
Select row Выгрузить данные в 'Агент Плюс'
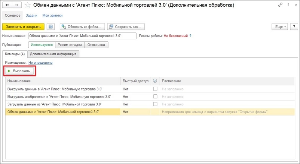pos(150,89)
